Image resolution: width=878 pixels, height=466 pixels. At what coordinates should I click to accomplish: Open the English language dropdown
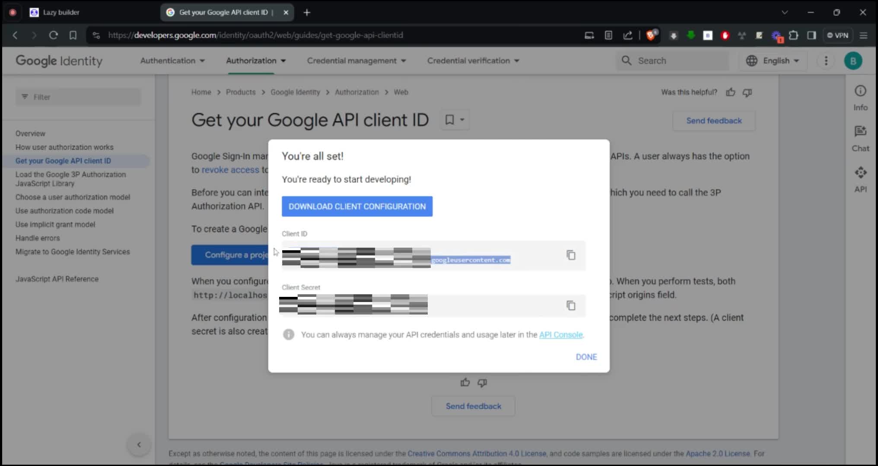pyautogui.click(x=773, y=61)
